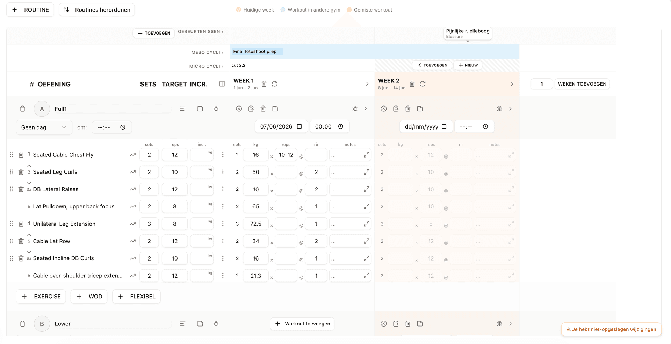Click the Lower routine letter B badge

[x=42, y=324]
